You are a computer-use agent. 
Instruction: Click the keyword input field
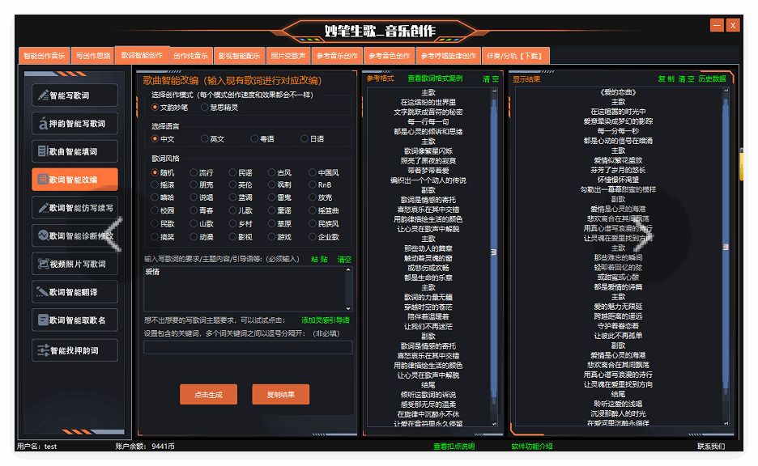[248, 348]
